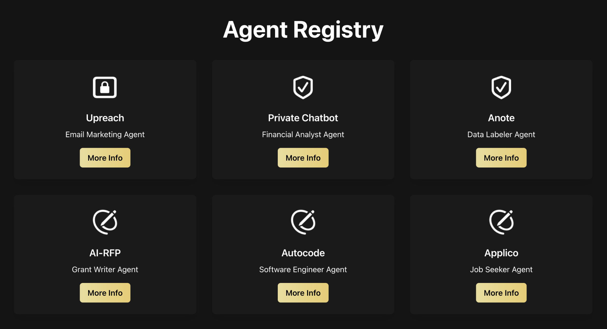Open More Info for Applico

coord(501,293)
